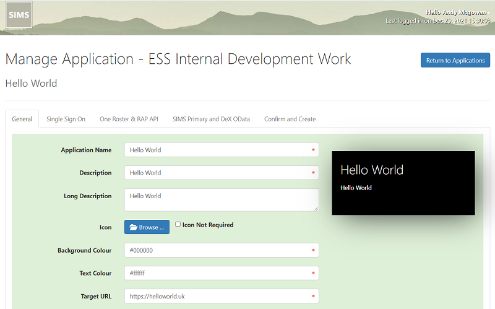Click the folder icon inside the Browse button
Viewport: 495px width, 309px height.
coord(133,227)
